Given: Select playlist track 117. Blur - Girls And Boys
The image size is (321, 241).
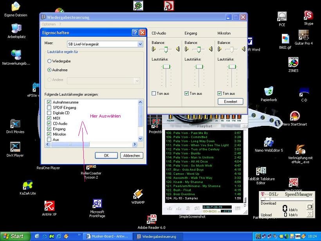Looking at the screenshot, I should (x=204, y=170).
